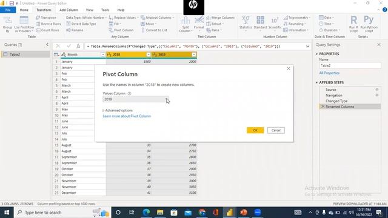Collapse the APPLIED STEPS section

[316, 82]
